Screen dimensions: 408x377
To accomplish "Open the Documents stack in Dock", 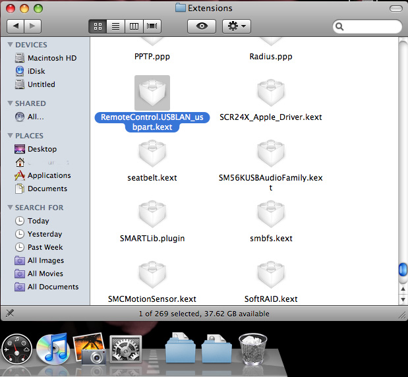I will pyautogui.click(x=180, y=347).
